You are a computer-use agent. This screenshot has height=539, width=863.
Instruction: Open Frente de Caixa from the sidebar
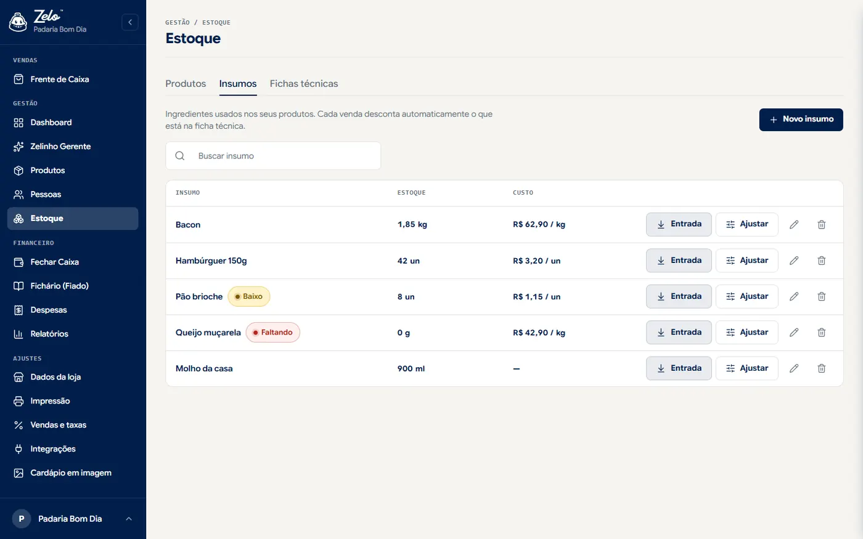pyautogui.click(x=73, y=79)
